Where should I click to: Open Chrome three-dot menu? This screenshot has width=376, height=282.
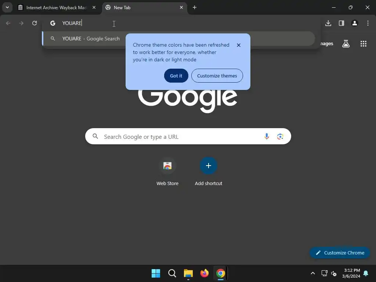(368, 23)
